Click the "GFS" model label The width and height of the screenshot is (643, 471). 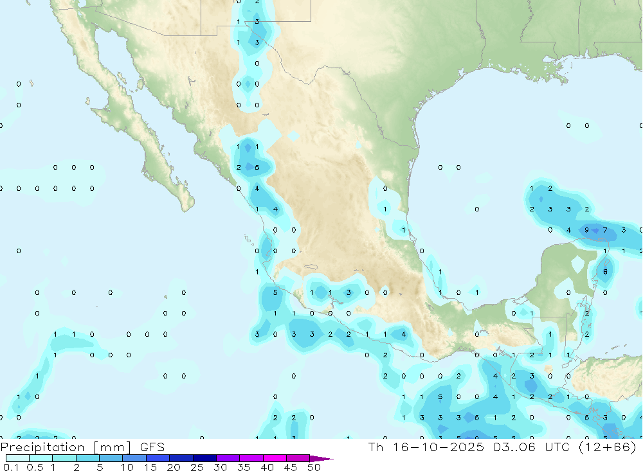152,447
